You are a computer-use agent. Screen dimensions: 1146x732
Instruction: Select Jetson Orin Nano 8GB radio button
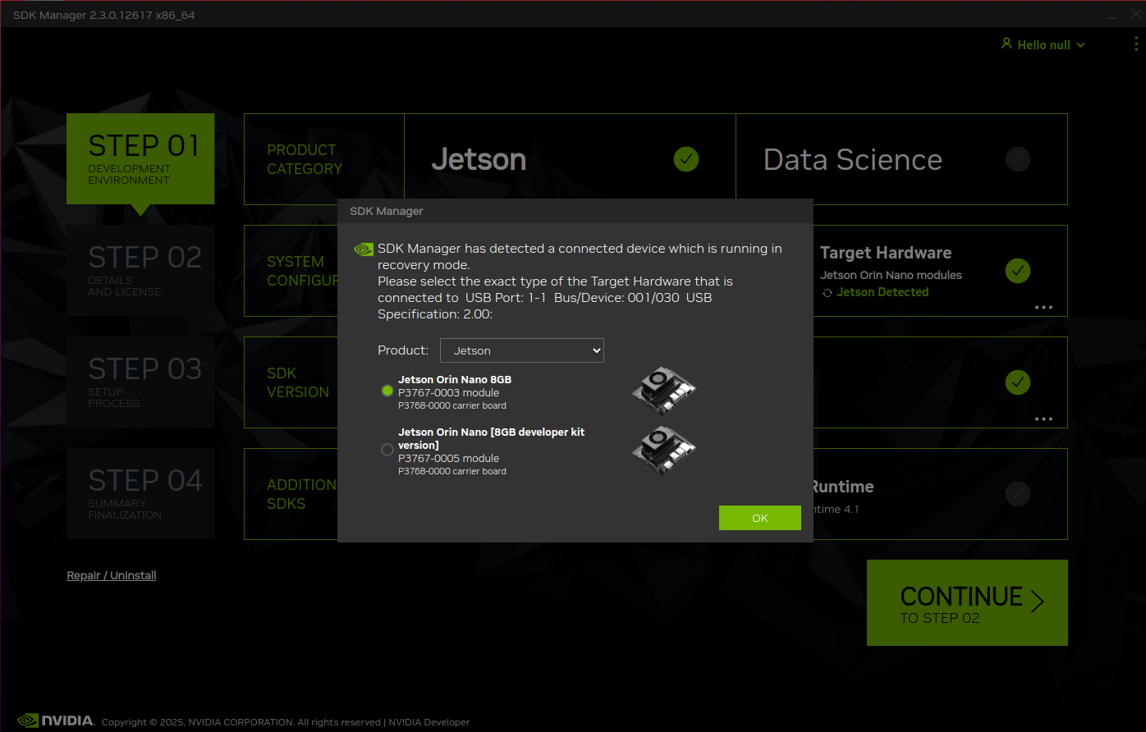(387, 391)
